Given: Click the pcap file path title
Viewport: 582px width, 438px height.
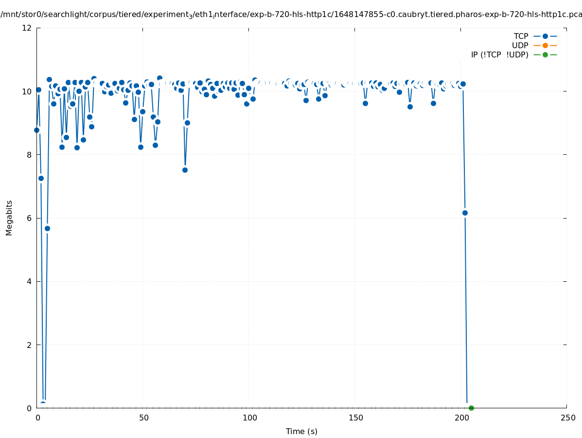Looking at the screenshot, I should coord(291,15).
